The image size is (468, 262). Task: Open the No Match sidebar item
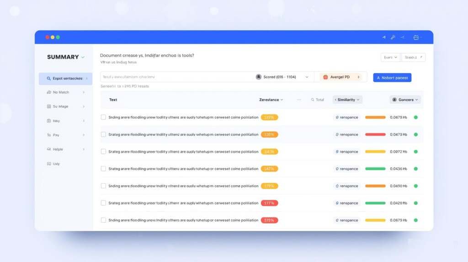(66, 92)
